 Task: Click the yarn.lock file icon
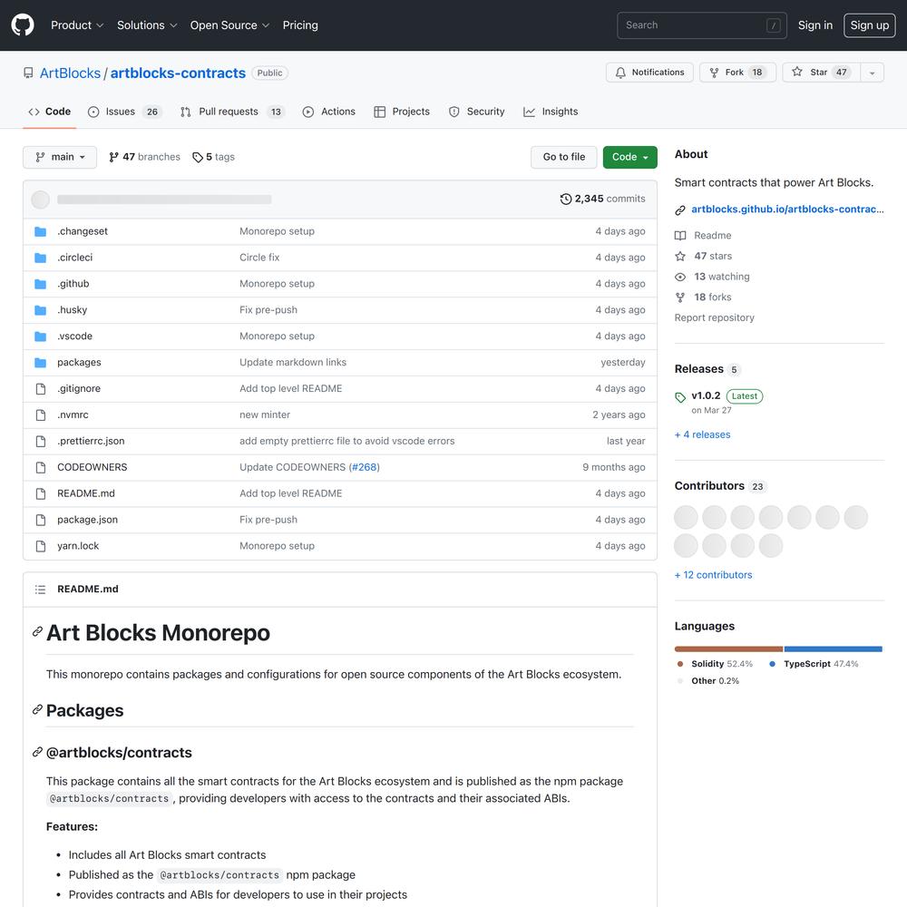41,546
